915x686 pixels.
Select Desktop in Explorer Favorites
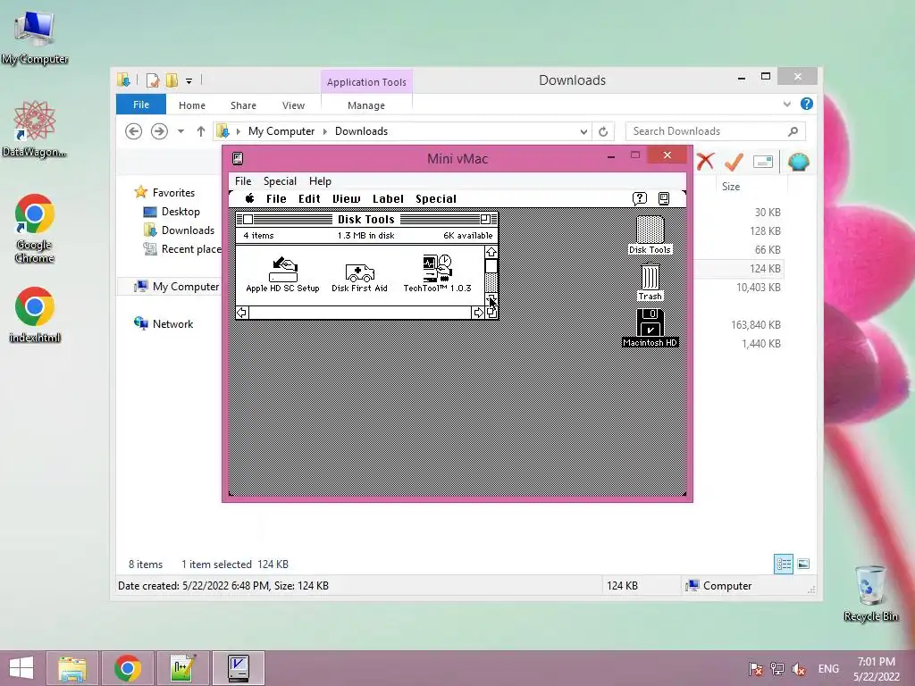[172, 211]
